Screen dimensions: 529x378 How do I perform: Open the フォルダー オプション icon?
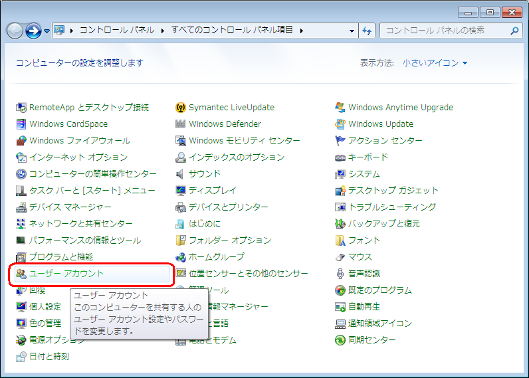tap(181, 240)
